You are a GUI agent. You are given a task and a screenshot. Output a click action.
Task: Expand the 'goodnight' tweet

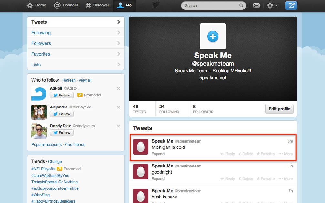pos(158,179)
